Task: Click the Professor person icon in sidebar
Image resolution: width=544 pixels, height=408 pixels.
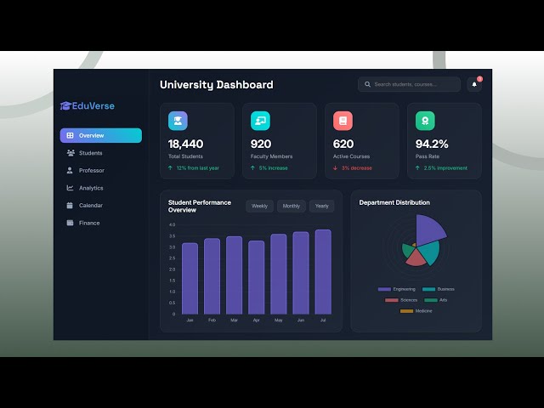Action: (70, 170)
